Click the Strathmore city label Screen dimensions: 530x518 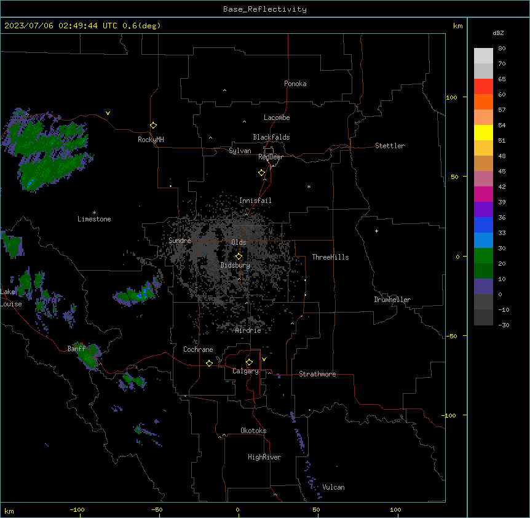click(x=317, y=374)
